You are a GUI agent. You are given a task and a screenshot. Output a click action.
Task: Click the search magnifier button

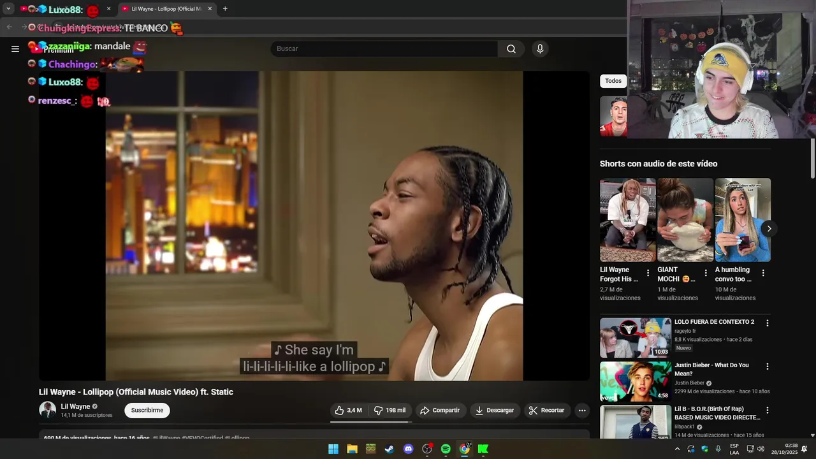(511, 49)
